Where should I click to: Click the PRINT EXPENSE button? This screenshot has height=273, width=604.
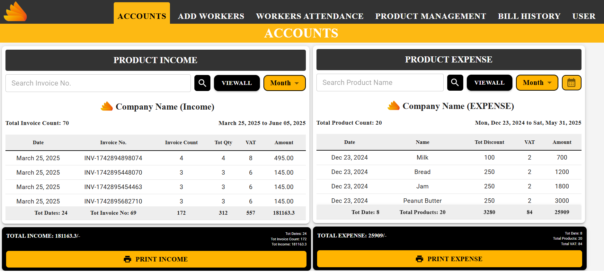pyautogui.click(x=449, y=259)
